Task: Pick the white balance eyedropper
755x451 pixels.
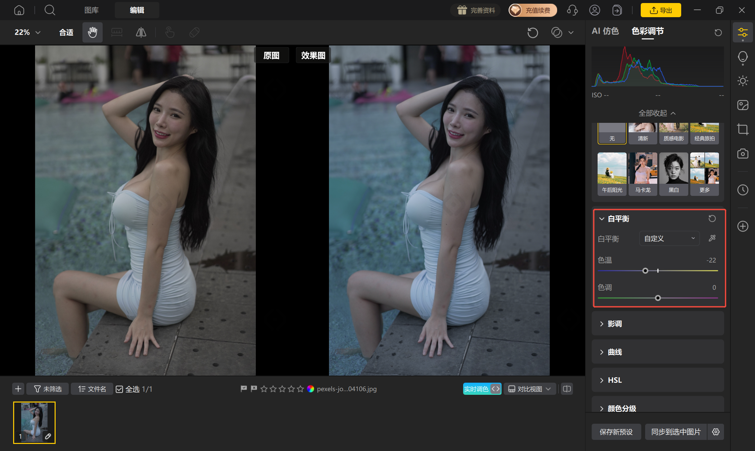Action: (x=712, y=238)
